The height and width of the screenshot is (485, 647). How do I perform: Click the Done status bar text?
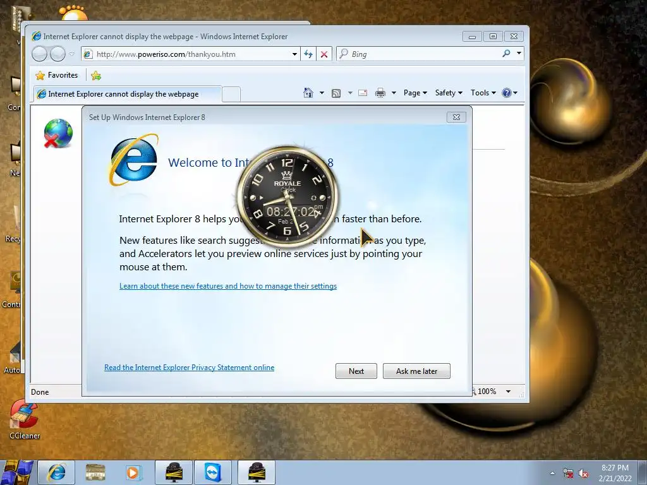click(x=40, y=392)
